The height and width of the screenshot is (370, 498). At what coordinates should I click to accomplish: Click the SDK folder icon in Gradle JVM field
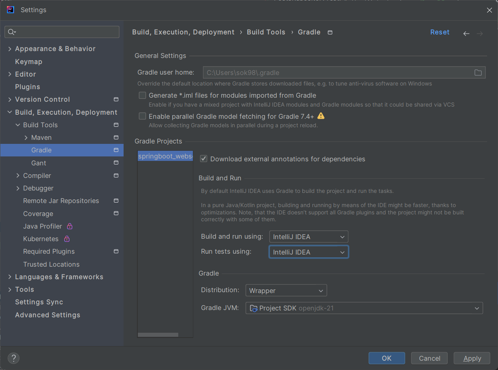[x=254, y=308]
